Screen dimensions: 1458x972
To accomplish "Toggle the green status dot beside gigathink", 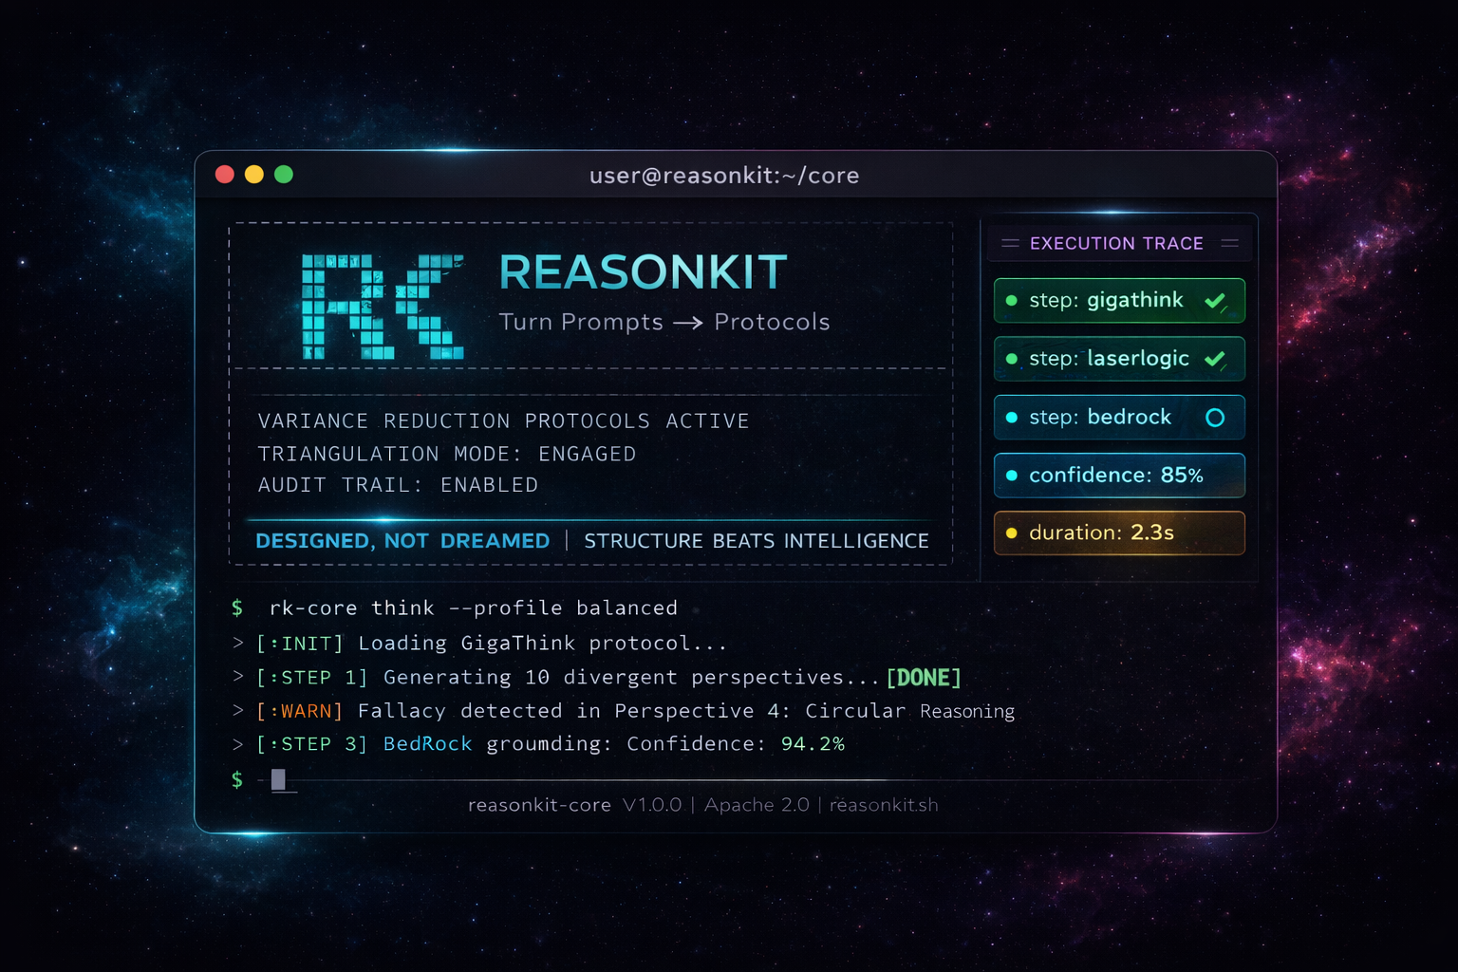I will 1012,300.
